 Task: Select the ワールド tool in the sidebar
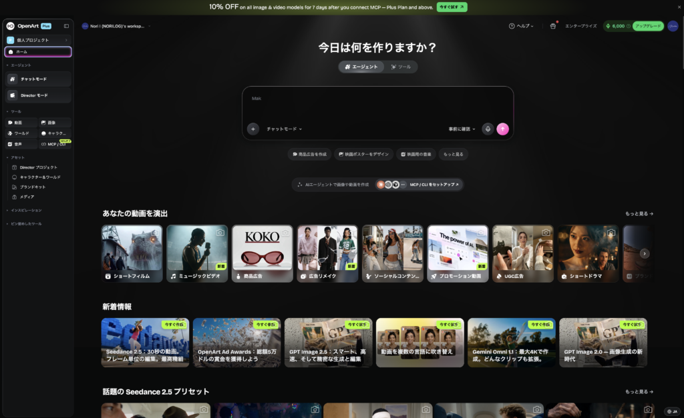(x=21, y=133)
